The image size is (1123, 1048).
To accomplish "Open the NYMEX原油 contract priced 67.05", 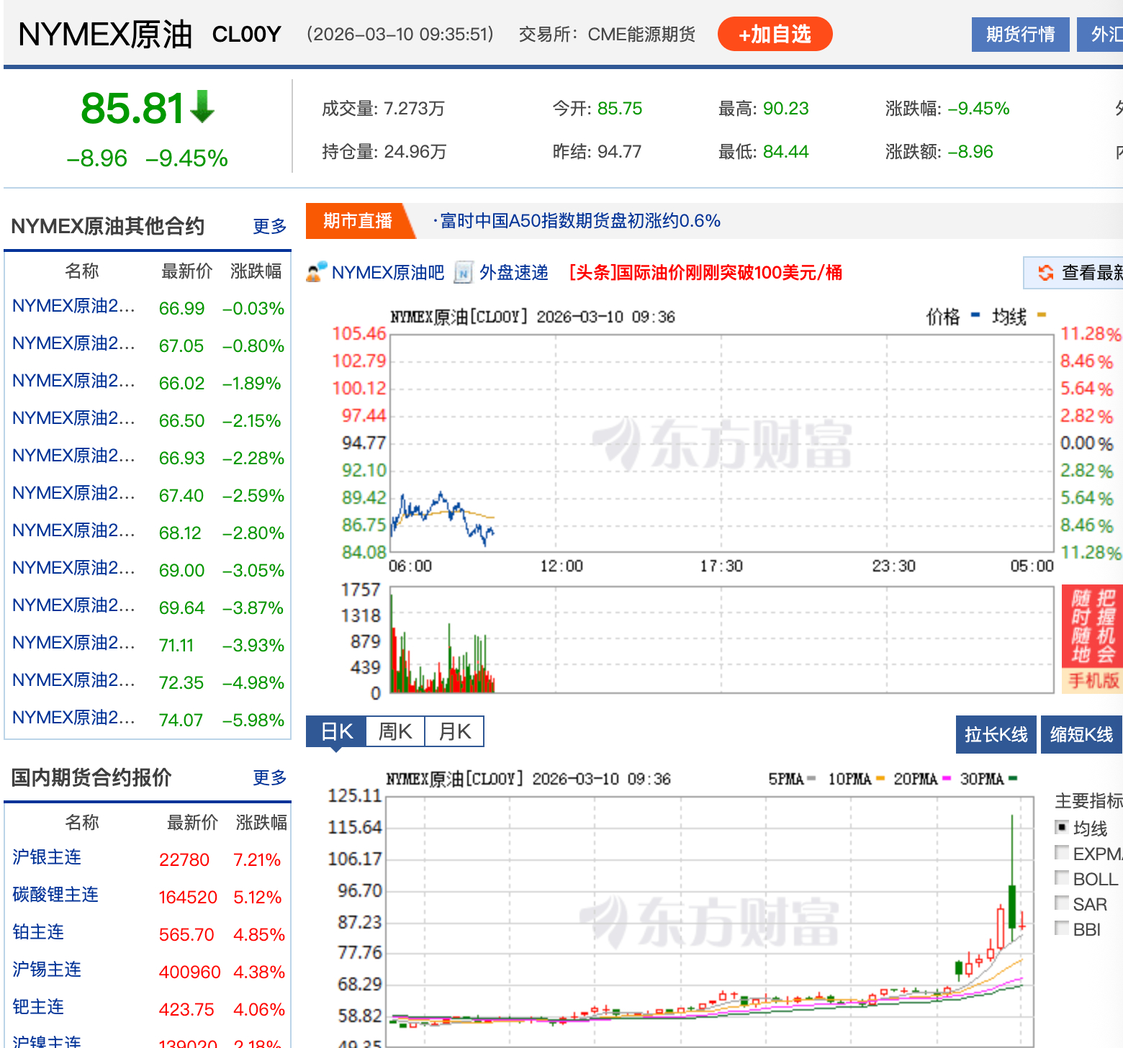I will click(x=73, y=345).
